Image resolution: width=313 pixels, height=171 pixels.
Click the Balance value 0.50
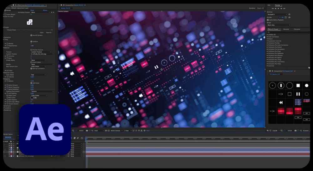tap(32, 81)
